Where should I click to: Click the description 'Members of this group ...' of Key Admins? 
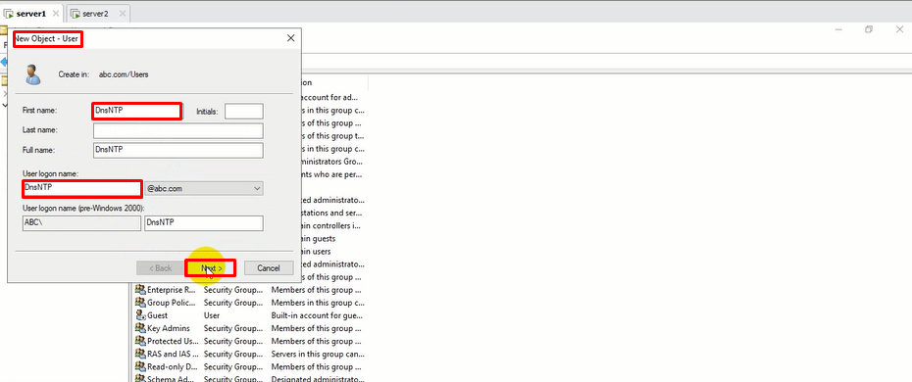[318, 328]
